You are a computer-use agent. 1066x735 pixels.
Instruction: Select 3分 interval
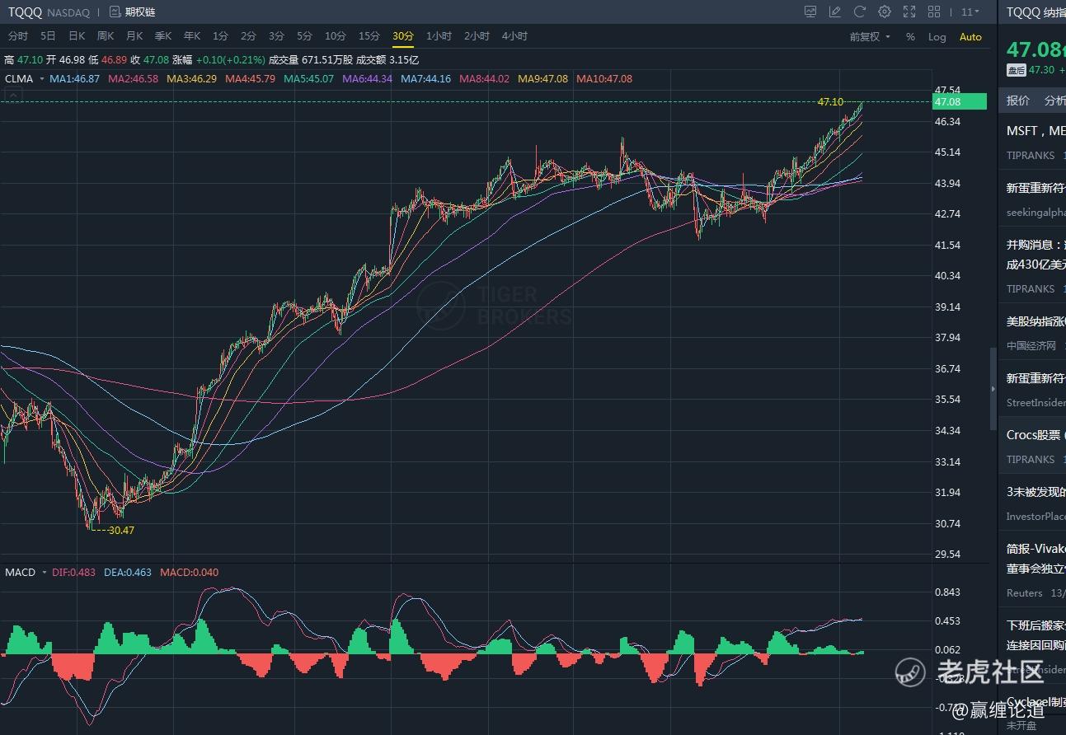click(276, 36)
